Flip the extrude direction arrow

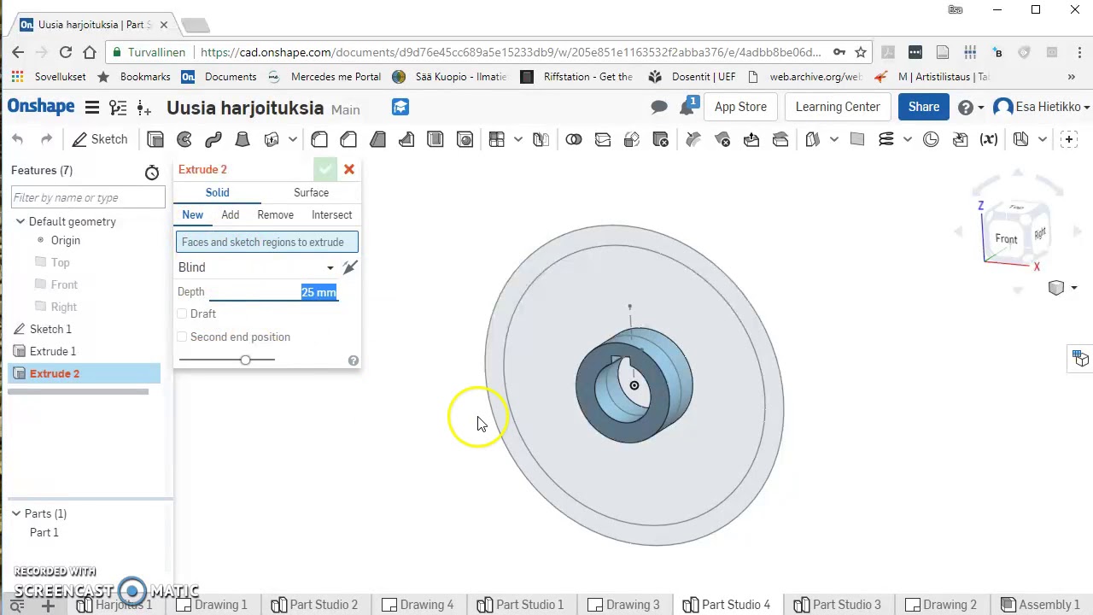(349, 268)
